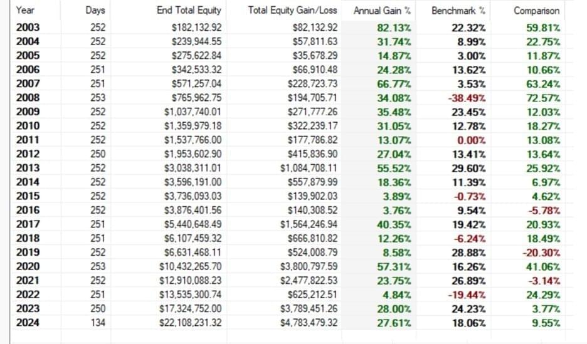Click the 57.31% annual gain cell
This screenshot has height=344, width=587.
(394, 266)
